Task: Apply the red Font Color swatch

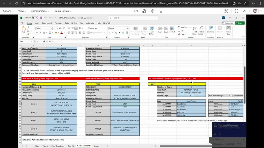Action: pyautogui.click(x=62, y=33)
